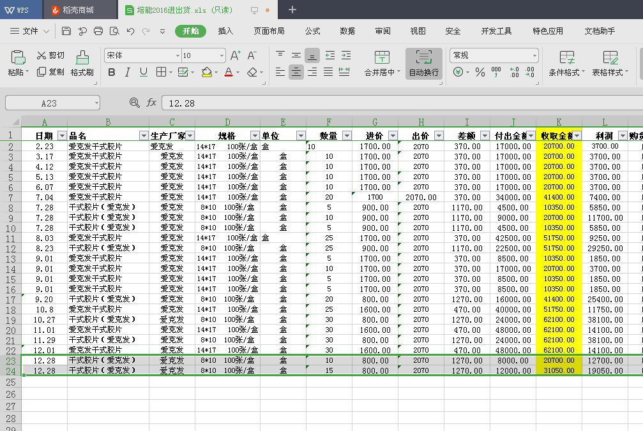Click the Print icon in quick access toolbar
The width and height of the screenshot is (643, 431).
(98, 31)
